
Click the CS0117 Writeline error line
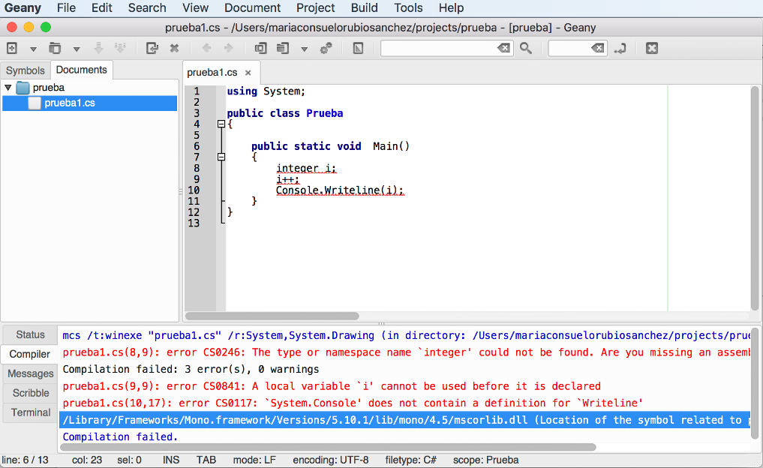405,403
